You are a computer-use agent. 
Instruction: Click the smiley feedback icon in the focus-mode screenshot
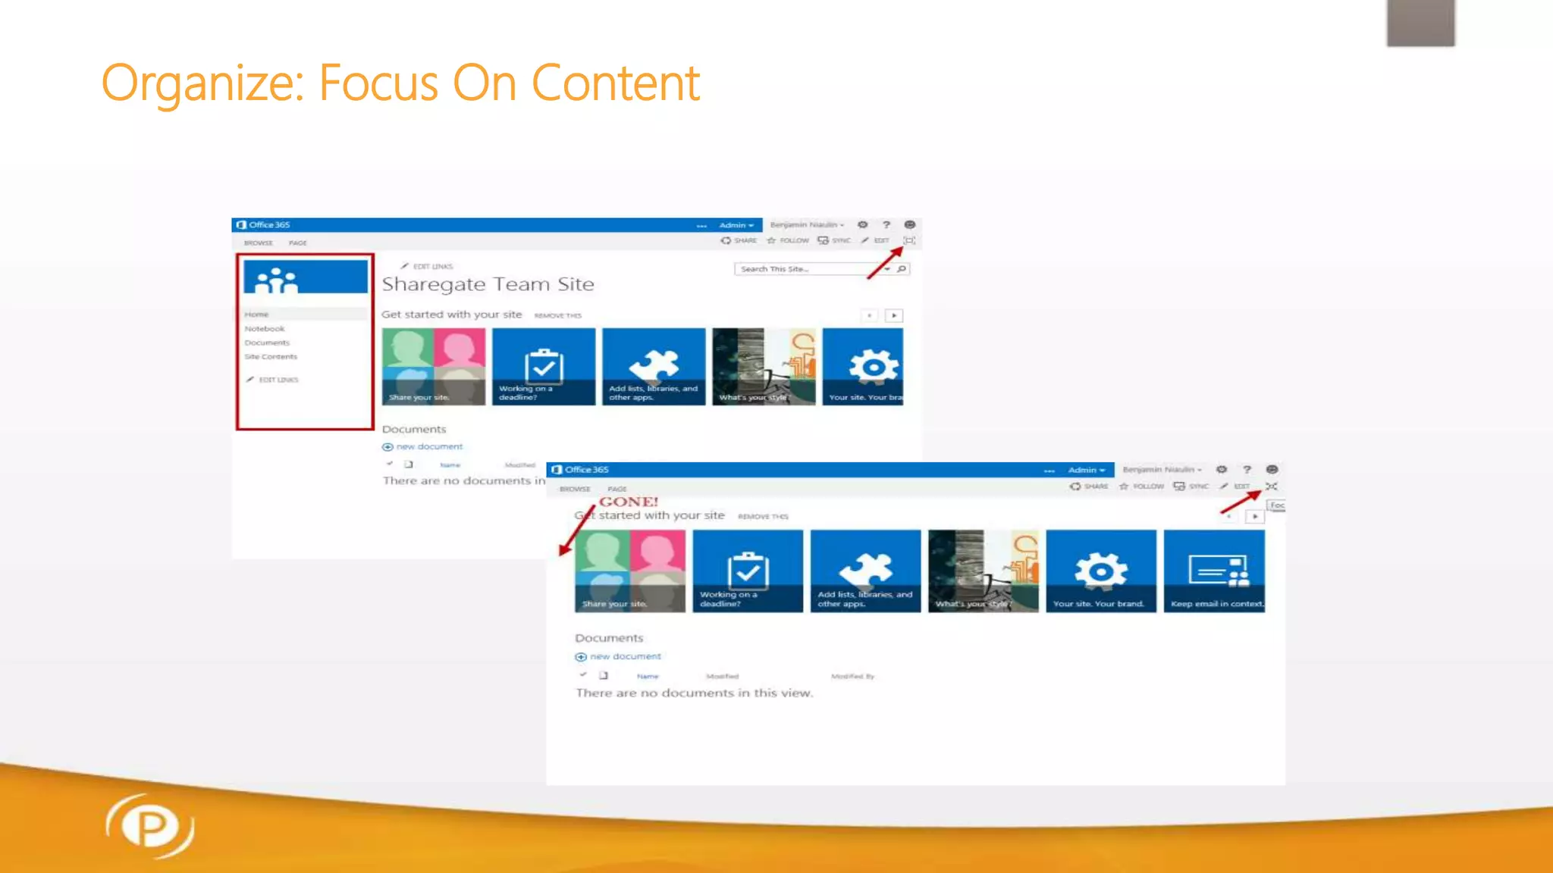[x=1272, y=470]
